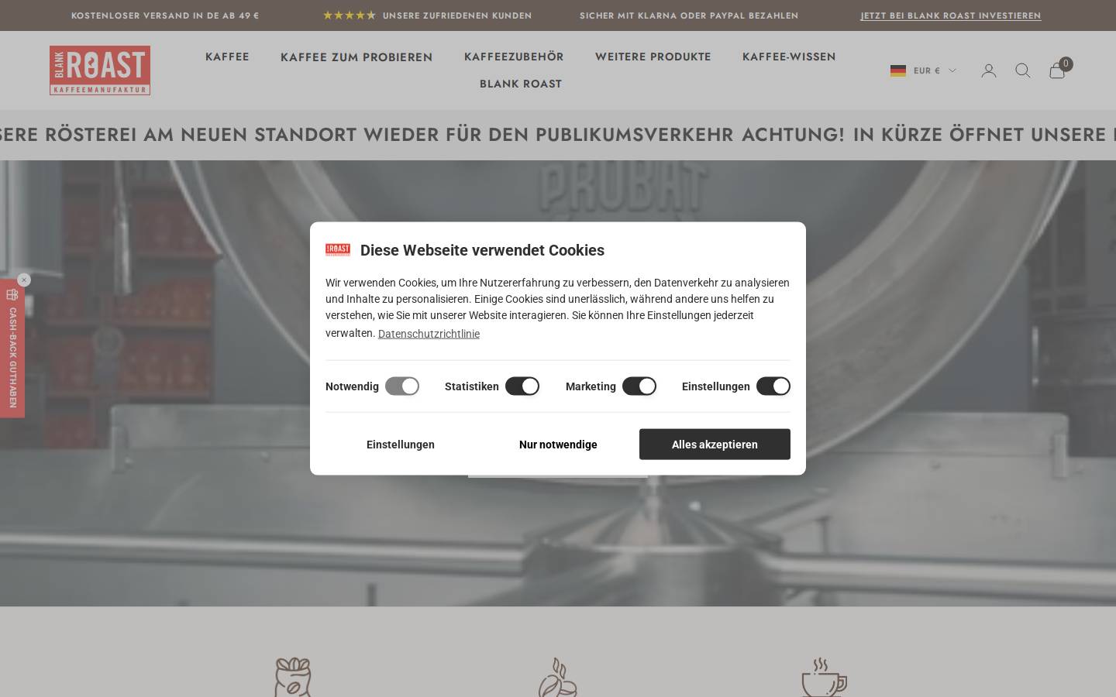Open the Blank Roast menu item
The height and width of the screenshot is (697, 1116).
(x=521, y=84)
